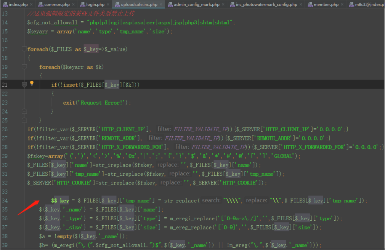Click line number 34 in the gutter
The width and height of the screenshot is (385, 250).
(x=5, y=201)
